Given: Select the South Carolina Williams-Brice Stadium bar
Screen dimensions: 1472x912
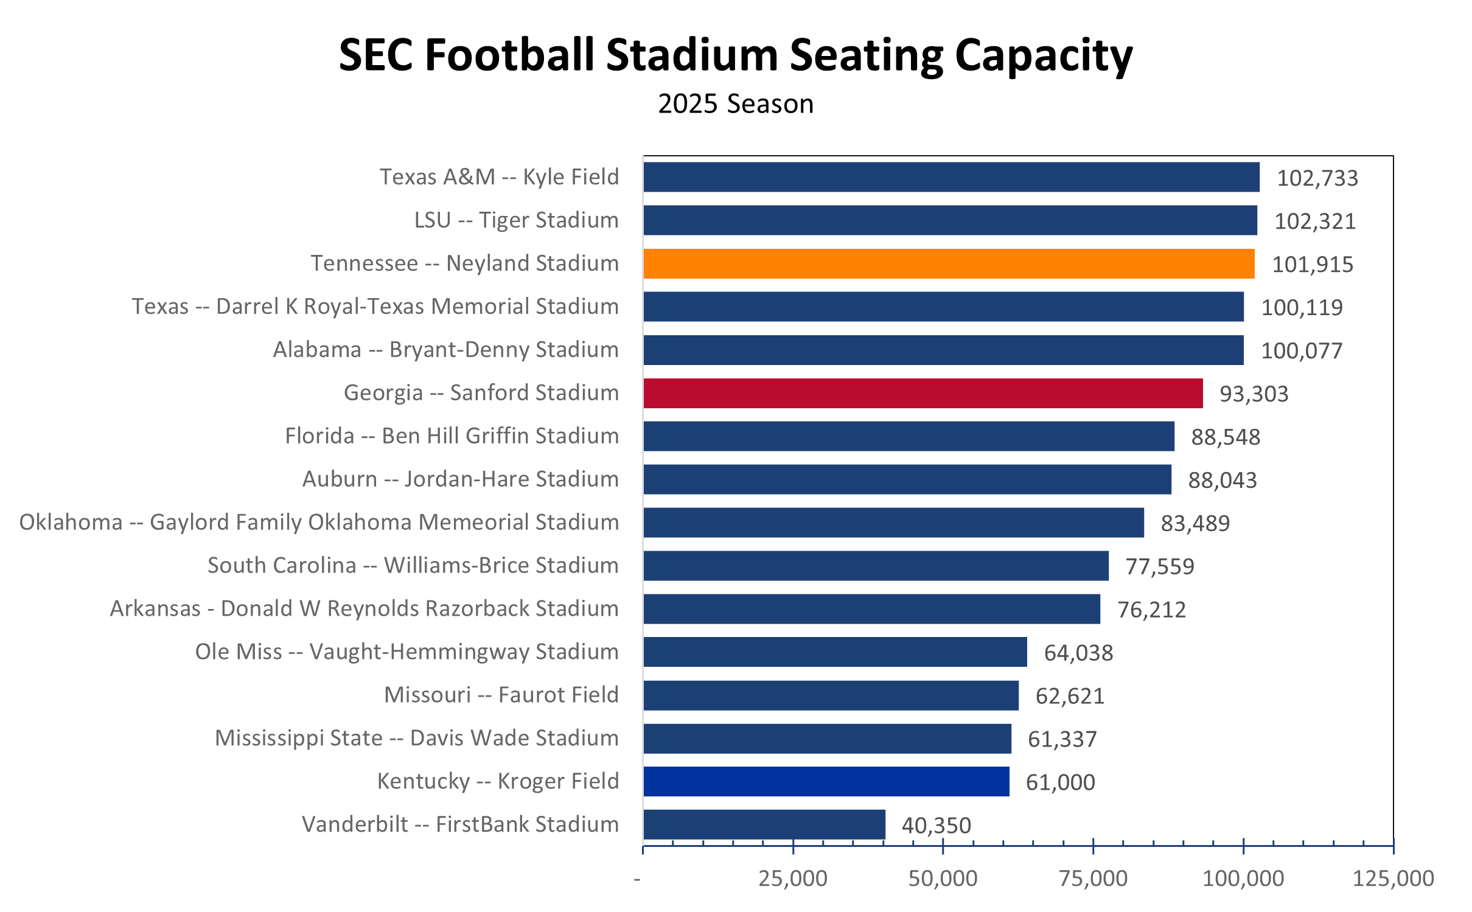Looking at the screenshot, I should [876, 566].
